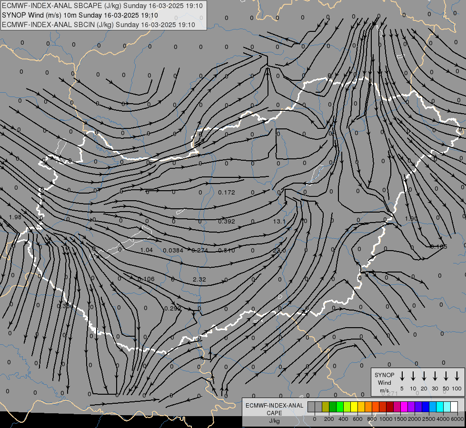
Task: Click the faint 0.271 value in wind legend
Action: point(389,394)
